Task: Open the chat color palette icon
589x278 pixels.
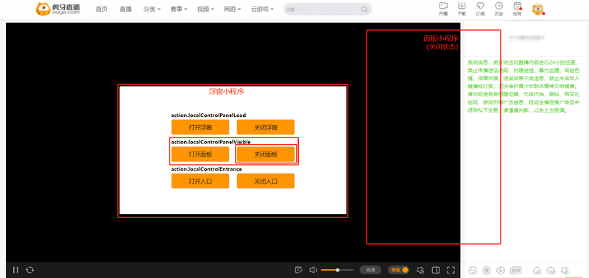Action: click(501, 270)
